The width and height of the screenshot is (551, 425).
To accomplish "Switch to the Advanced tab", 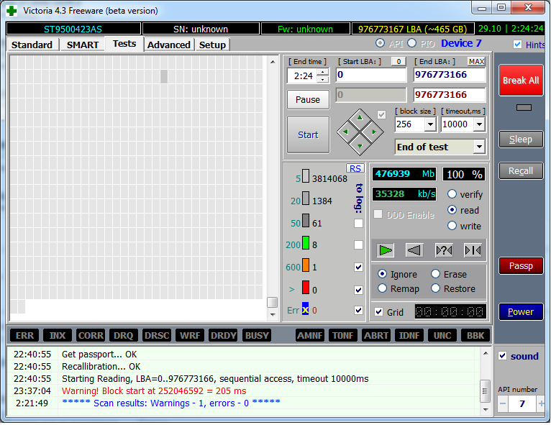I will 168,45.
